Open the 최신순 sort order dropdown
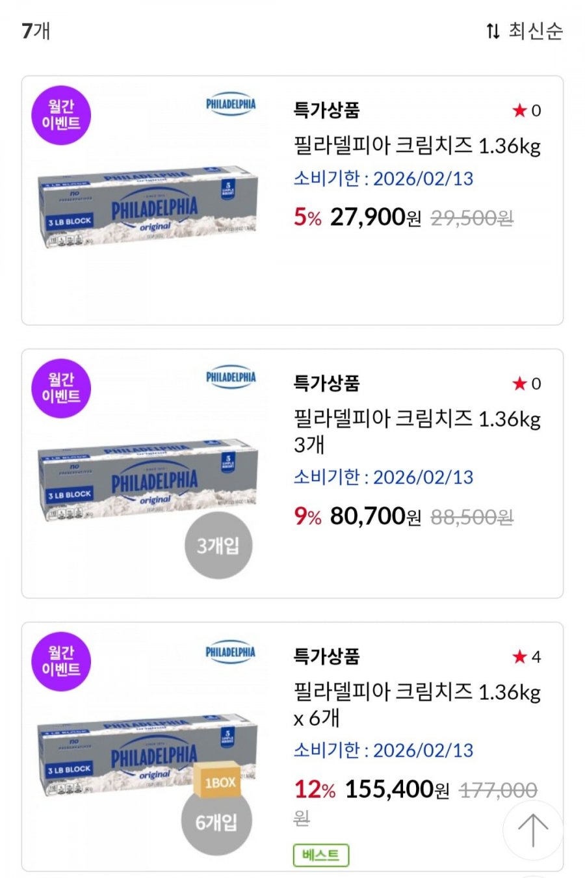Image resolution: width=585 pixels, height=878 pixels. point(525,31)
